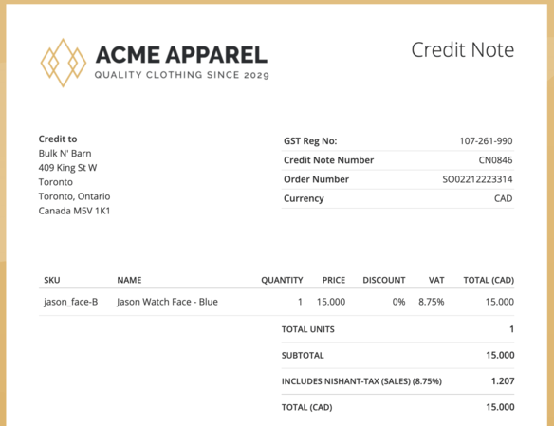Select the SKU cell jason_face-B
Screen dimensions: 554x426
click(x=70, y=302)
